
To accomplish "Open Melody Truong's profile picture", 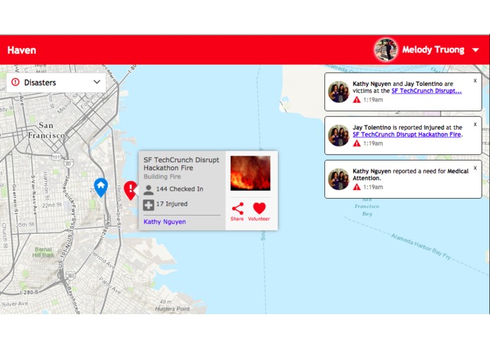I will pos(386,50).
